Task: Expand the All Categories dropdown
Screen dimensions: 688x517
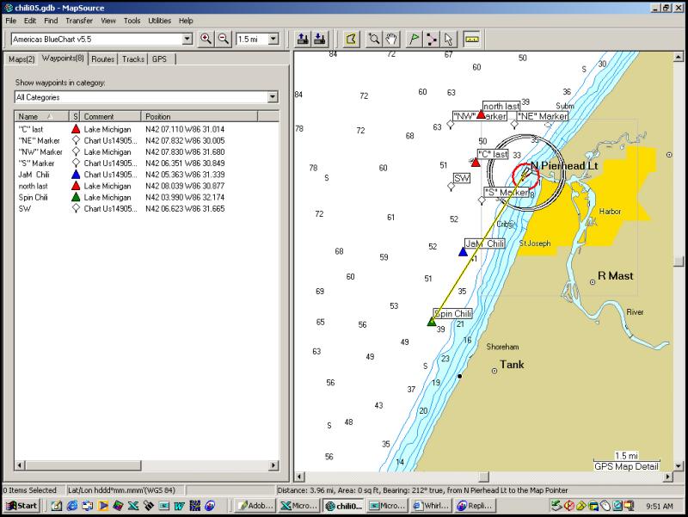Action: click(x=272, y=97)
